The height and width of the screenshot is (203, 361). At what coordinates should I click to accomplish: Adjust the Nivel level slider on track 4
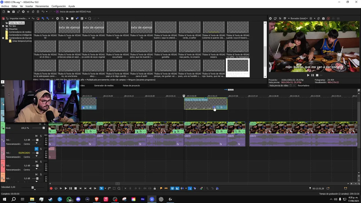(x=43, y=128)
